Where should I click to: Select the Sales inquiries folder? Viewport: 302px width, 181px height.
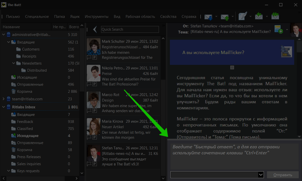click(x=29, y=164)
